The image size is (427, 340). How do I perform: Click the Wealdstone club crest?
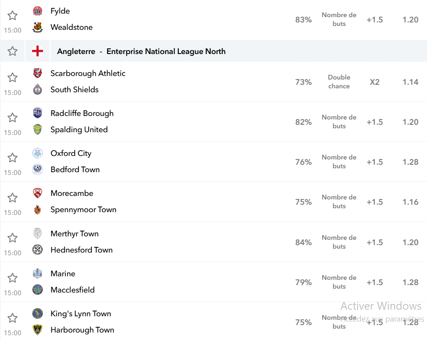[x=38, y=27]
